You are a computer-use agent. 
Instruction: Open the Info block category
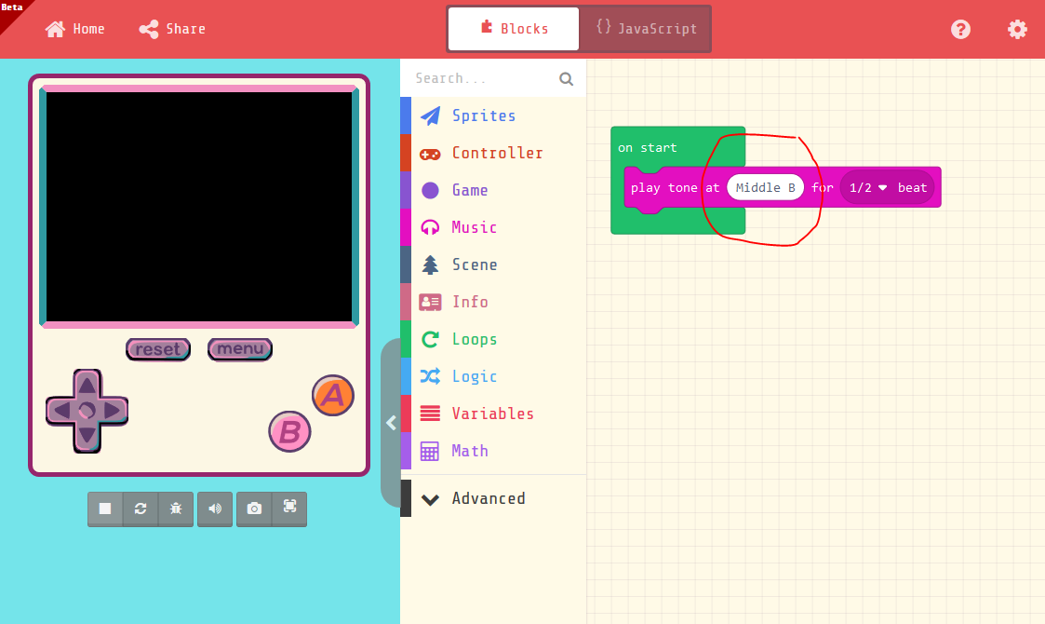(x=493, y=302)
